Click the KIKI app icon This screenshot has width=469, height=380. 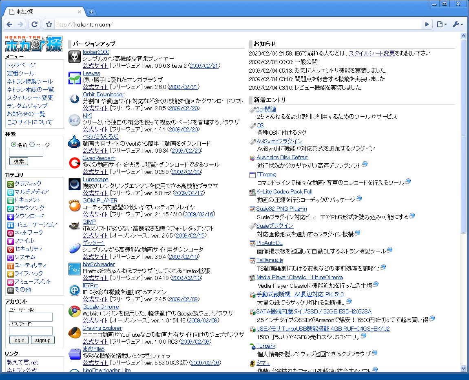[x=75, y=120]
